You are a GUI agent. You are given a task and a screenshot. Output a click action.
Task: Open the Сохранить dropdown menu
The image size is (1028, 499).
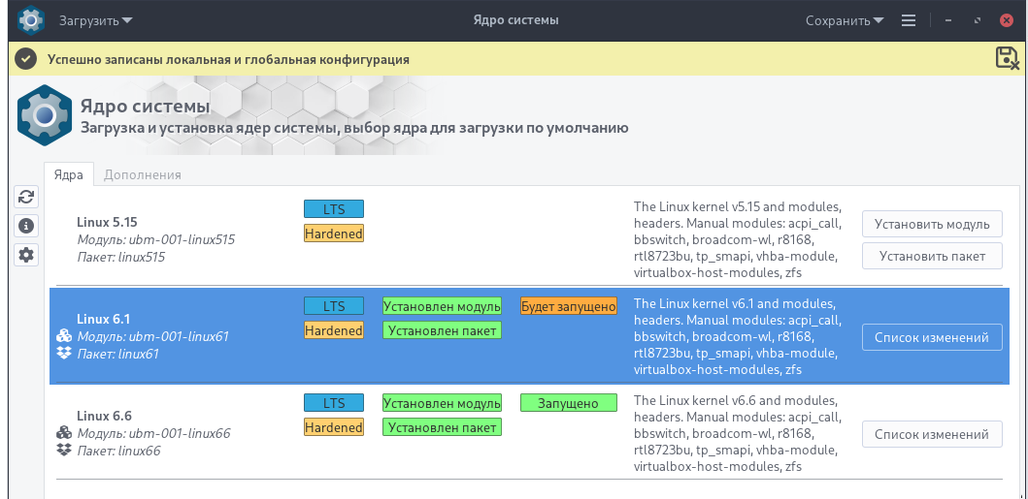[846, 21]
